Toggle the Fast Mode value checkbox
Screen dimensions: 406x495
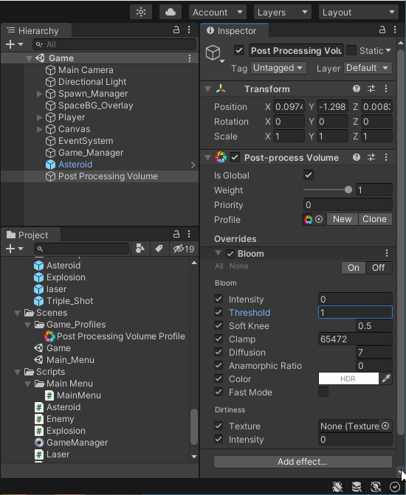click(x=323, y=392)
